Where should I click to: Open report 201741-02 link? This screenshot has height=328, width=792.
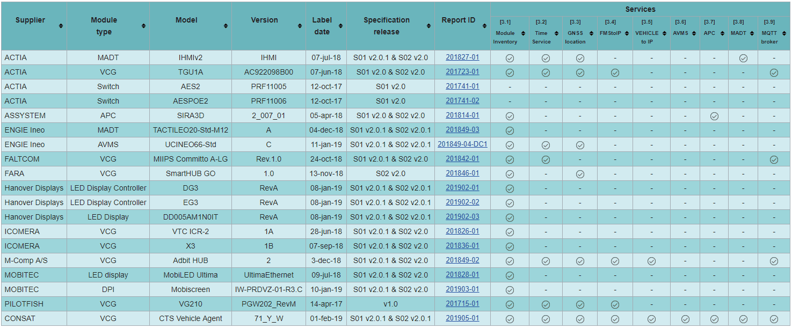pyautogui.click(x=462, y=101)
